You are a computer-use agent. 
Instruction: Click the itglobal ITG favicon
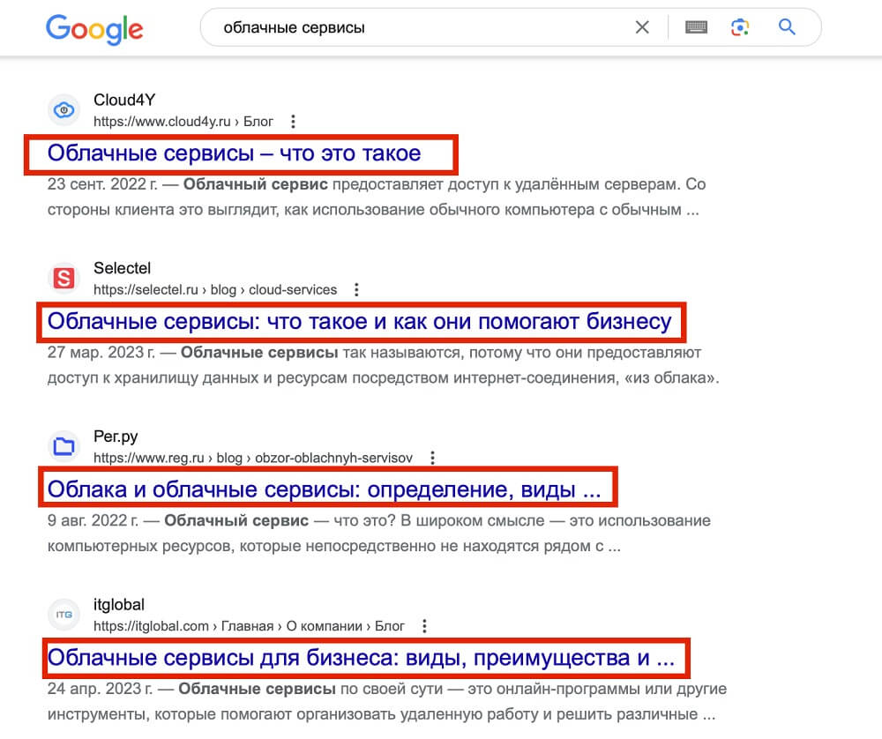point(64,615)
